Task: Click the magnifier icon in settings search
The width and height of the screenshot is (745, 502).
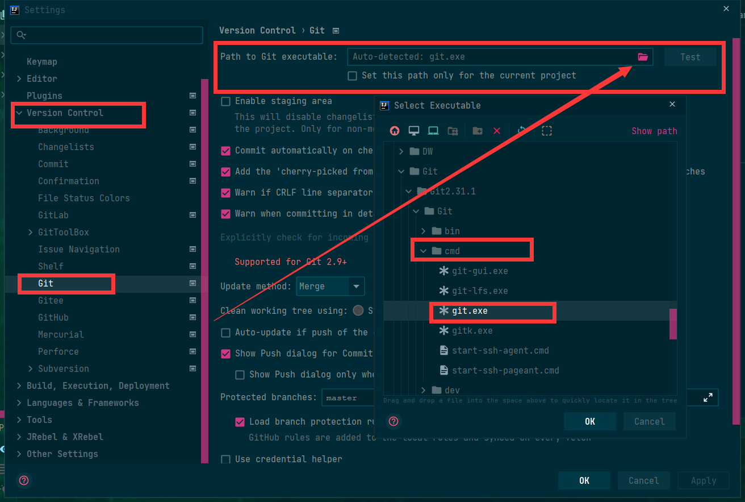Action: coord(21,35)
